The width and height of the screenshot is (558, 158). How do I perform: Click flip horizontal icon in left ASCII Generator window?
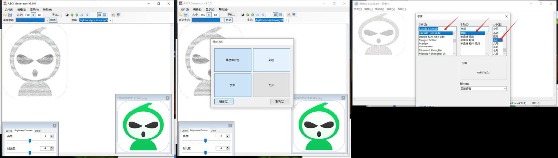[x=82, y=15]
